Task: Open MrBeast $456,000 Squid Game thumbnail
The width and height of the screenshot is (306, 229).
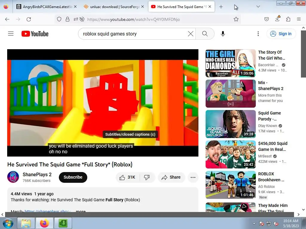Action: click(230, 154)
